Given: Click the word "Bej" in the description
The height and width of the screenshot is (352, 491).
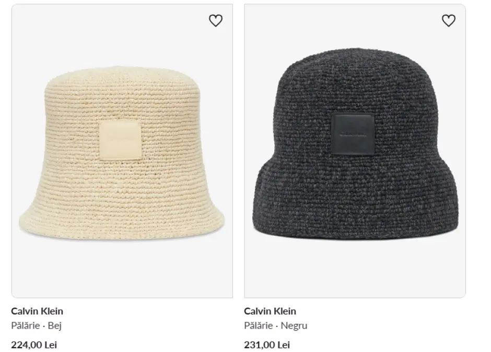Looking at the screenshot, I should pyautogui.click(x=55, y=326).
